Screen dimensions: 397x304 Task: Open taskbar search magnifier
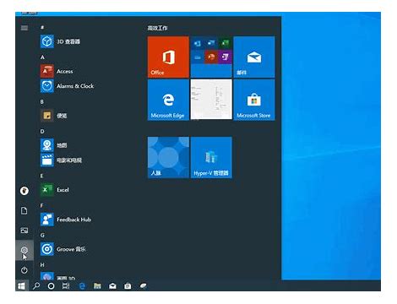pyautogui.click(x=36, y=286)
